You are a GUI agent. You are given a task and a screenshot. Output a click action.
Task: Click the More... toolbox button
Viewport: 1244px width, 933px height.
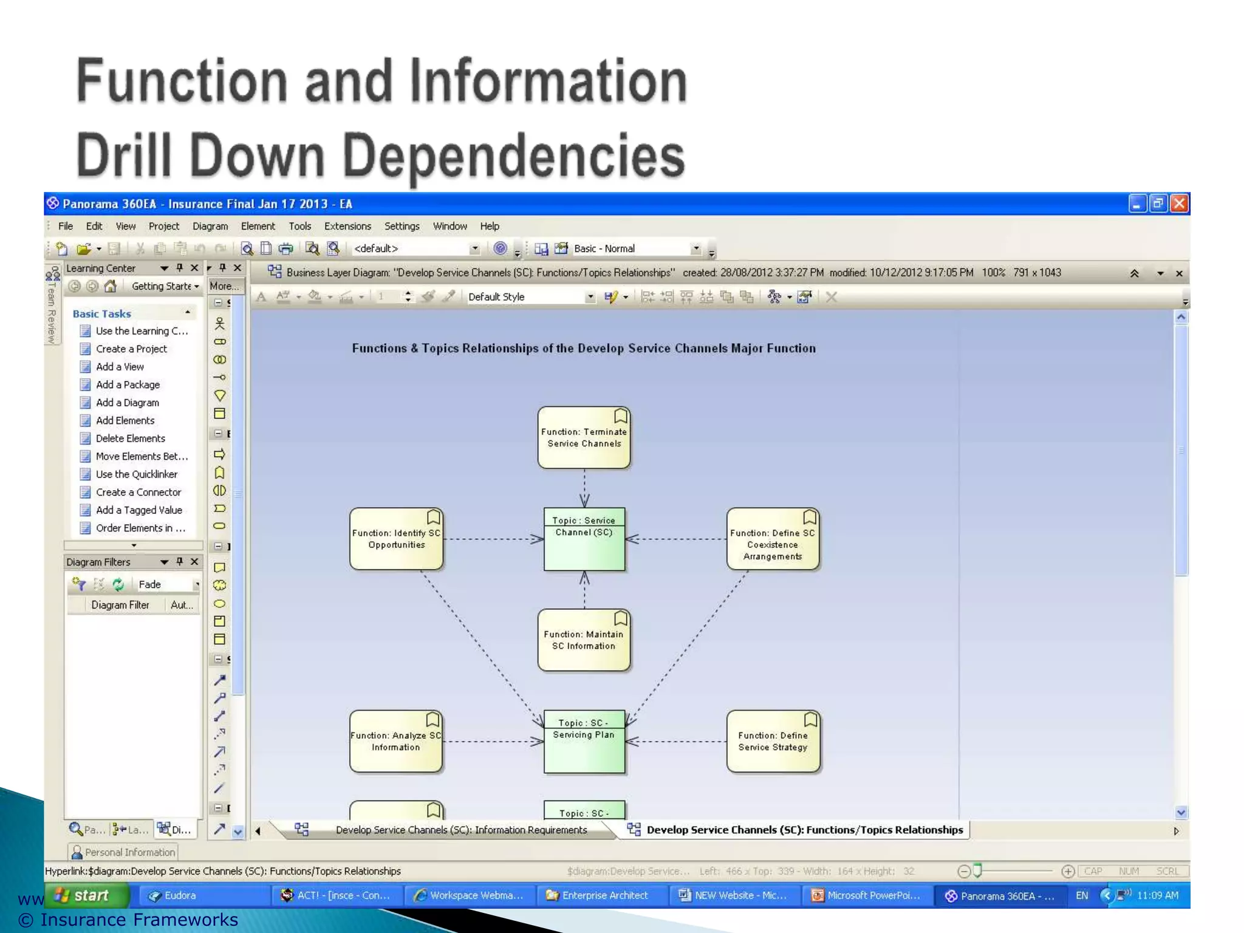pyautogui.click(x=224, y=286)
